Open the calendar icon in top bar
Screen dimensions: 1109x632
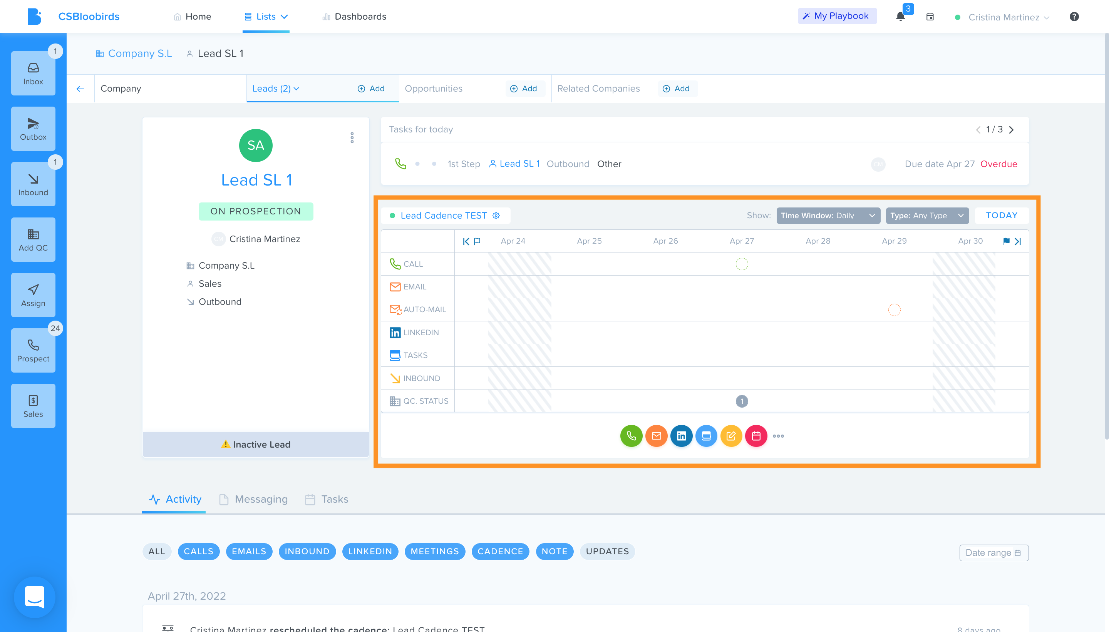pyautogui.click(x=930, y=17)
